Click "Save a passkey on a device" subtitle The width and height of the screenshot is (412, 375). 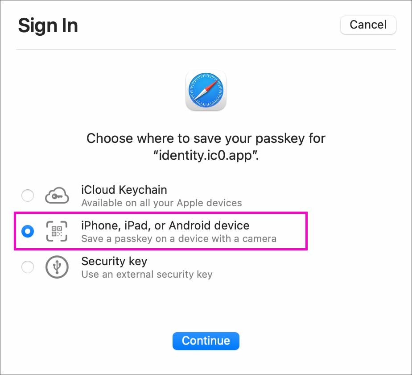pos(179,239)
